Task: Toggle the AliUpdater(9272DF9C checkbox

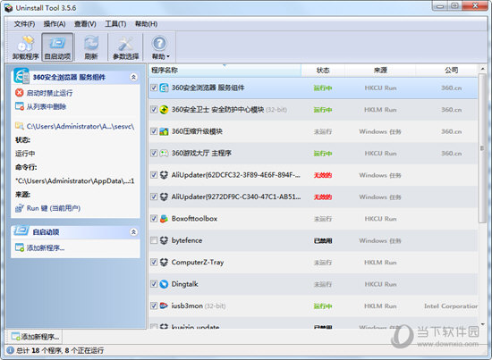Action: (154, 197)
